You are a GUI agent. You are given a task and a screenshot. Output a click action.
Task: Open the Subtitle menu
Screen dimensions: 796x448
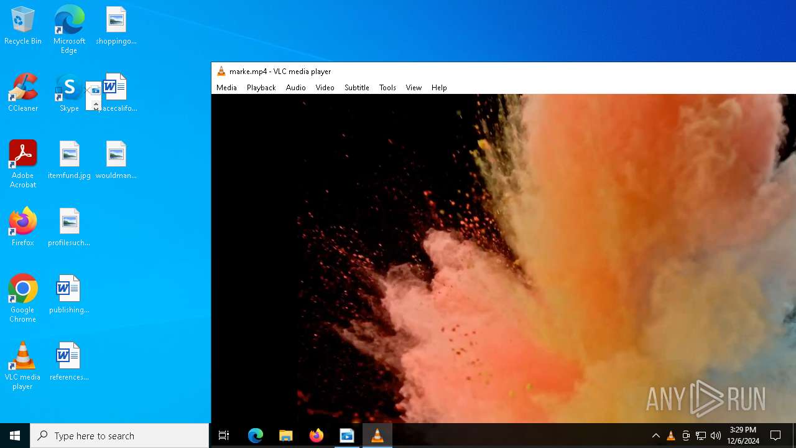[x=357, y=88]
